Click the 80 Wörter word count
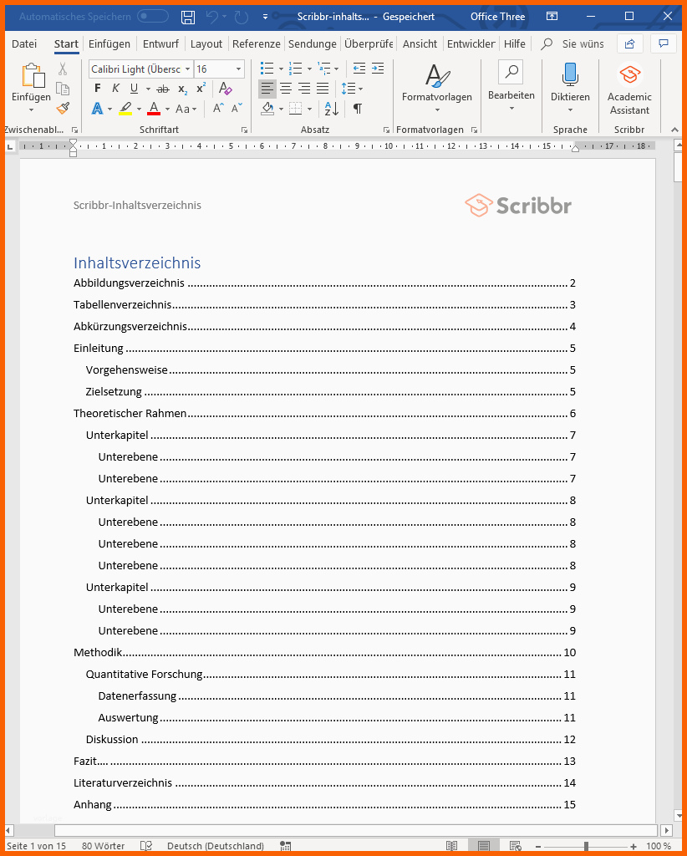687x856 pixels. click(x=103, y=846)
